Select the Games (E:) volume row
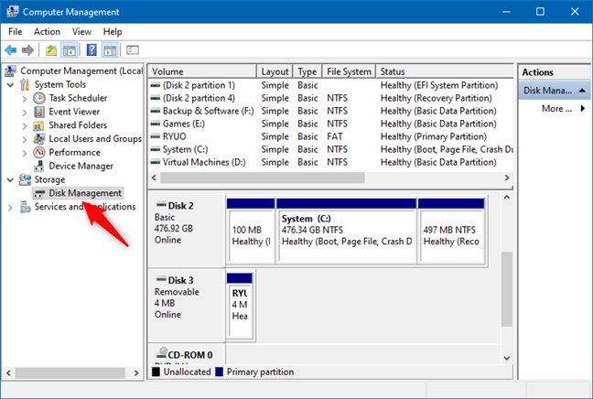This screenshot has width=593, height=399. 330,124
